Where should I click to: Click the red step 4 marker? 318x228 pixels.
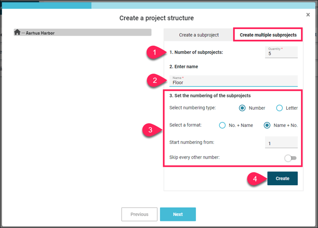[254, 179]
